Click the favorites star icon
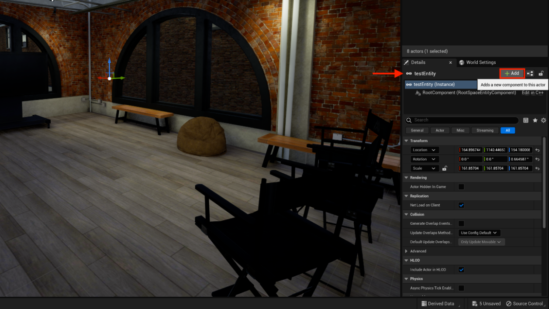 535,120
